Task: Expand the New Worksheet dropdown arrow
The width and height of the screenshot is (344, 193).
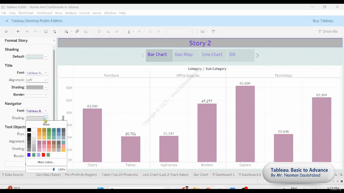Action: click(71, 32)
